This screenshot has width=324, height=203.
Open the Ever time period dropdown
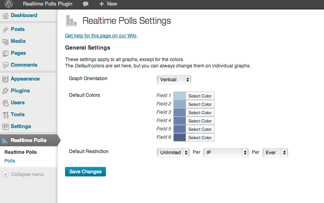tap(275, 153)
